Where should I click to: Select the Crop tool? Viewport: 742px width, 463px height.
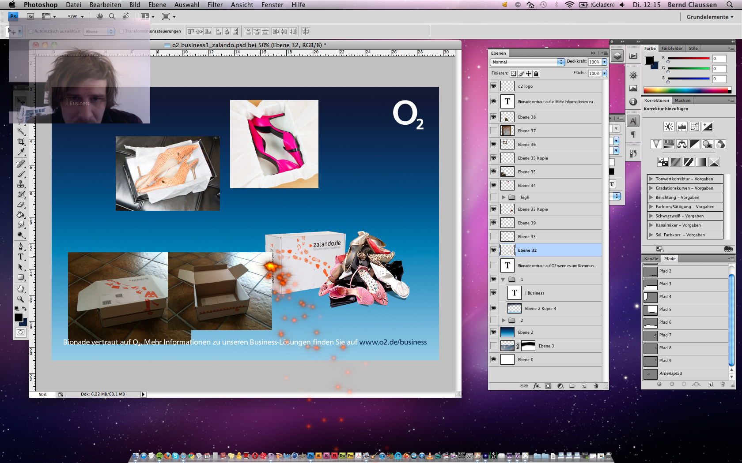coord(21,142)
